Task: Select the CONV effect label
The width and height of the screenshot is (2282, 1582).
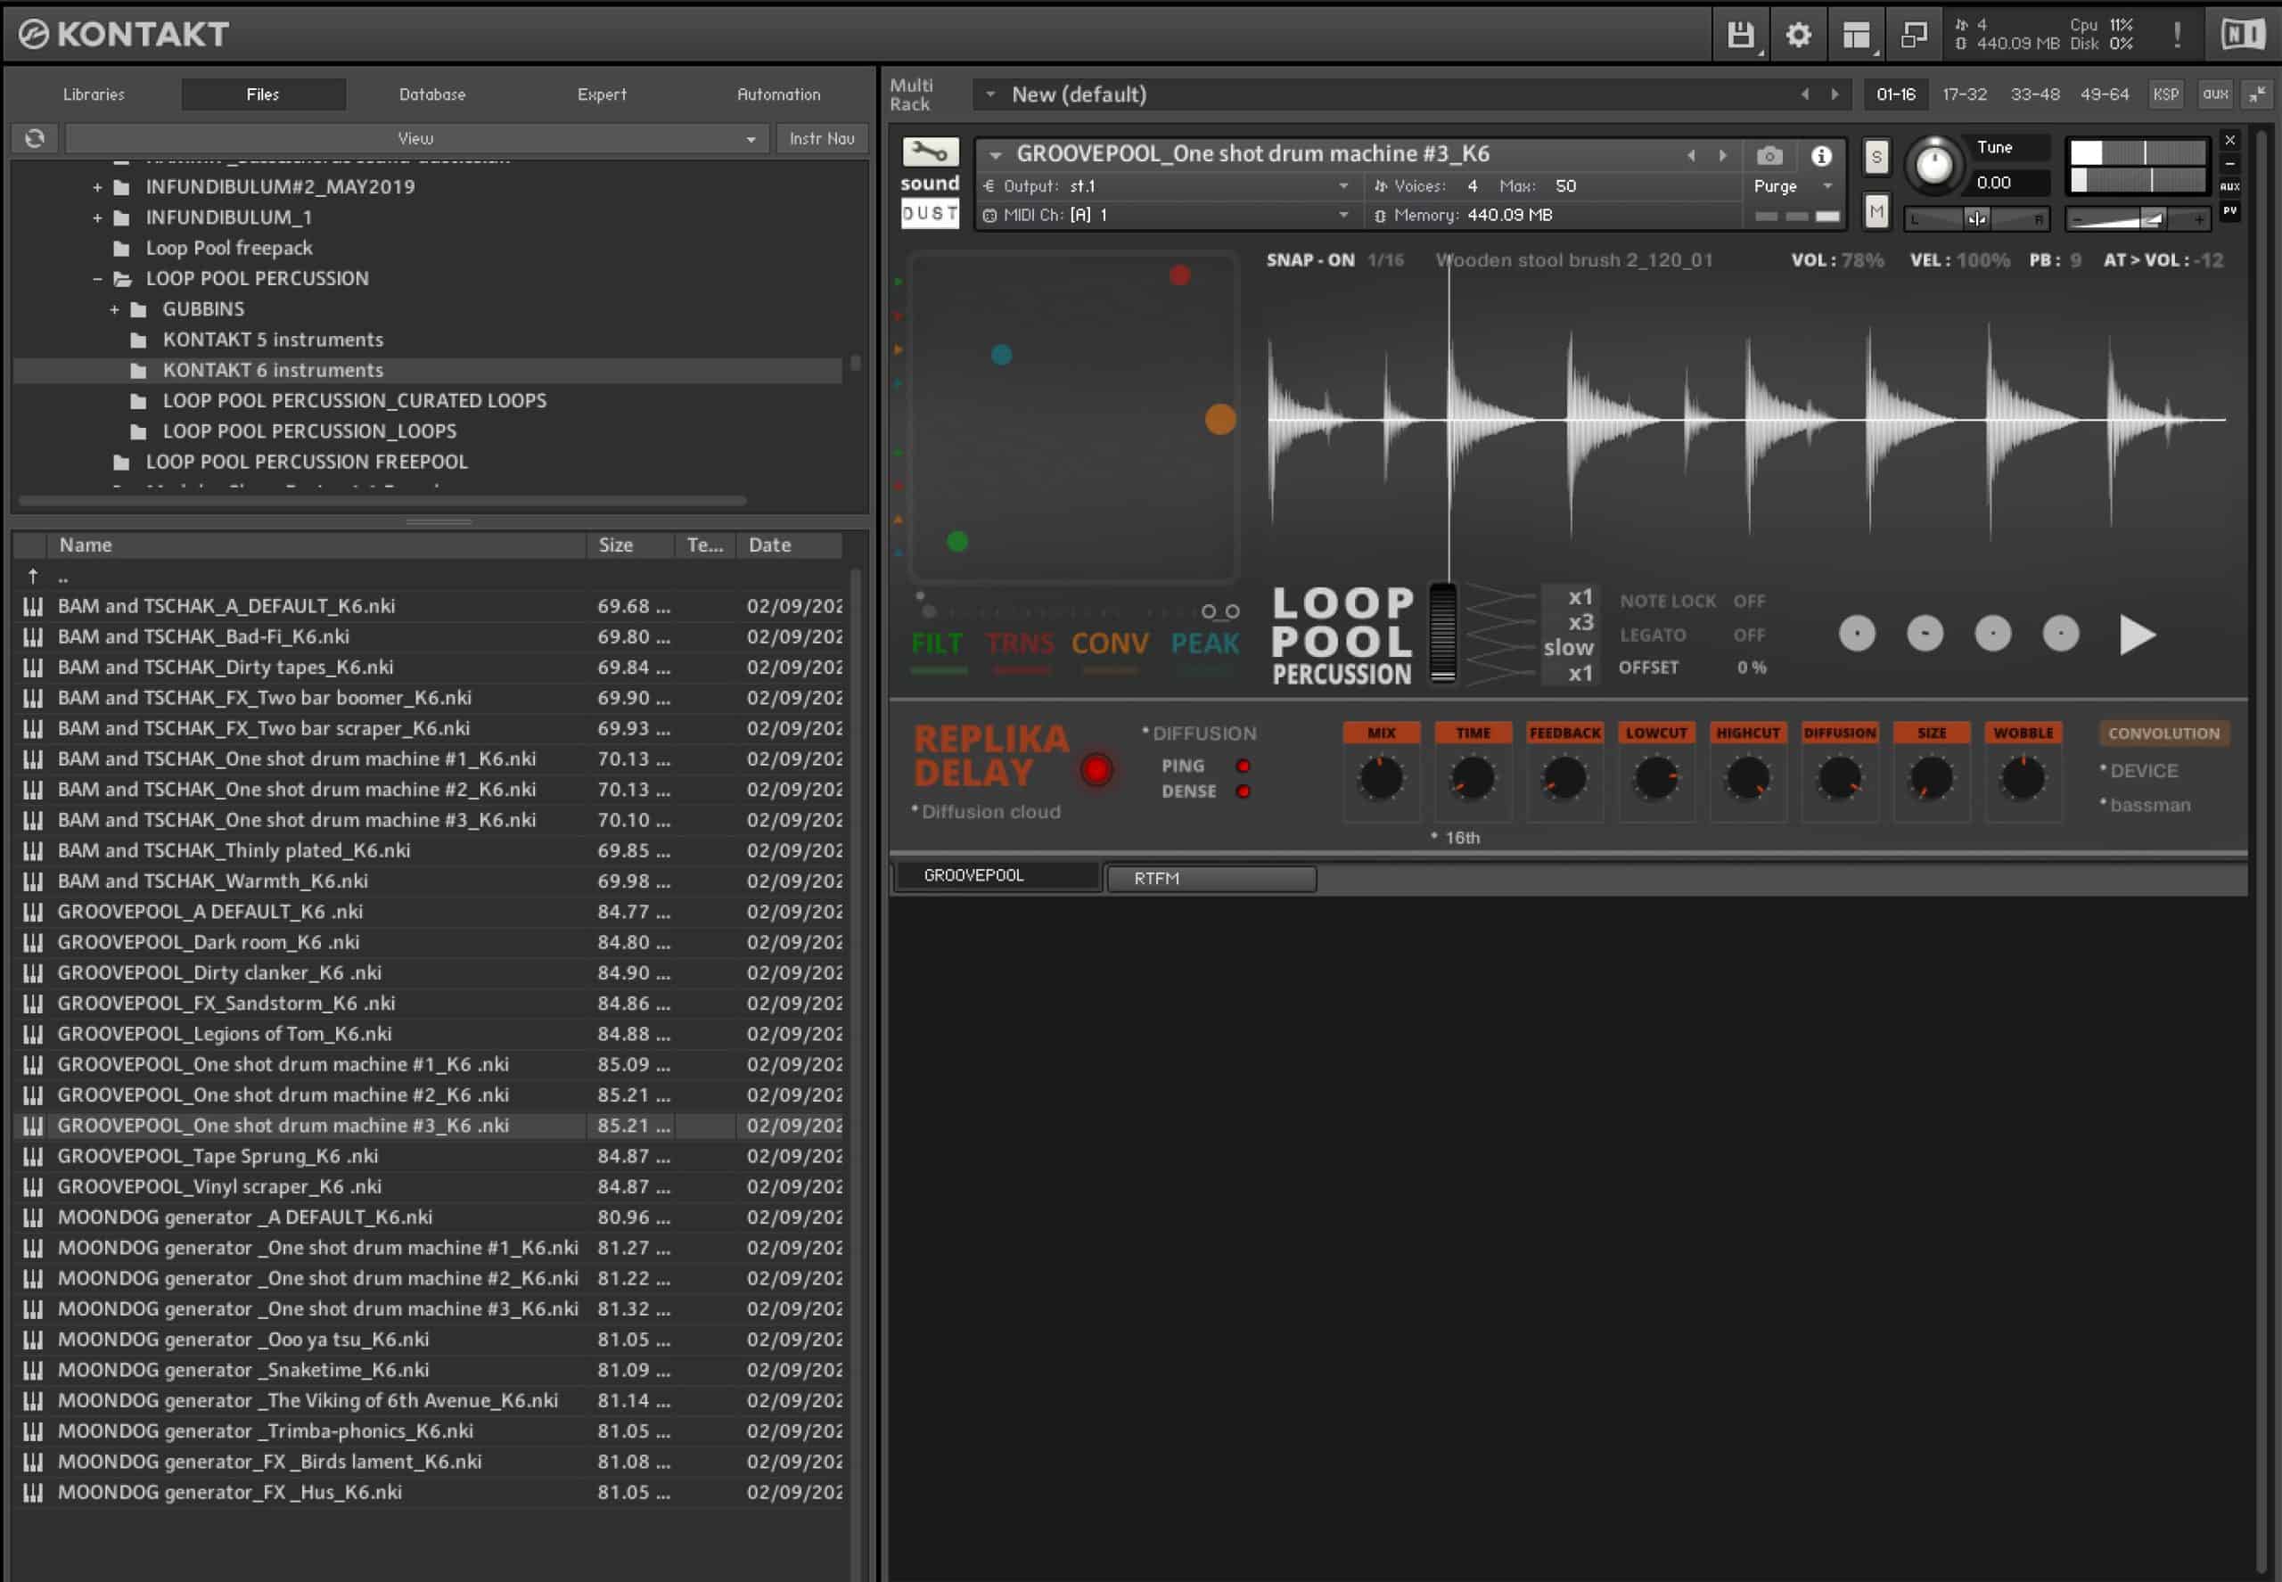Action: pos(1109,643)
